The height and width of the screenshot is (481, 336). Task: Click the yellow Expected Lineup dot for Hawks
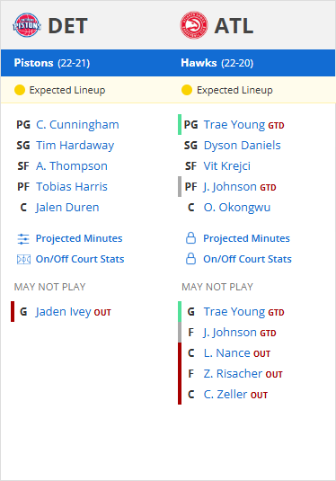[x=187, y=90]
